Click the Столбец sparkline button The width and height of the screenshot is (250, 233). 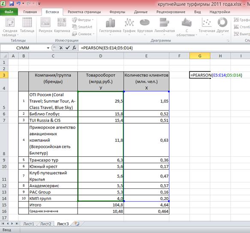[x=242, y=27]
